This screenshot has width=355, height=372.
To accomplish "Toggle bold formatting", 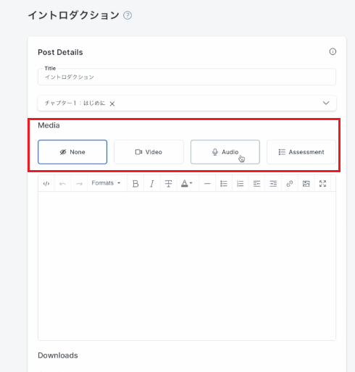I will click(x=135, y=184).
